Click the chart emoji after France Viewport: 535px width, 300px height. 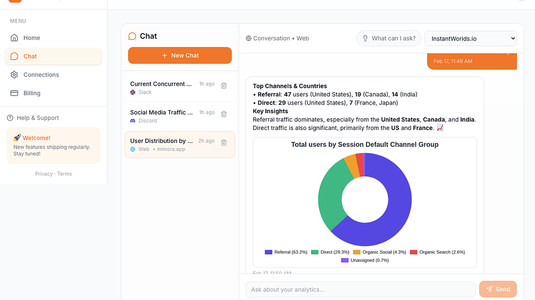(x=440, y=128)
